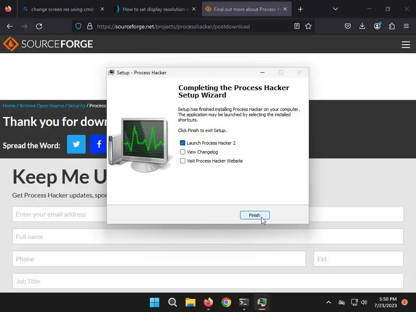Uncheck Launch Process Hacker 2

182,143
